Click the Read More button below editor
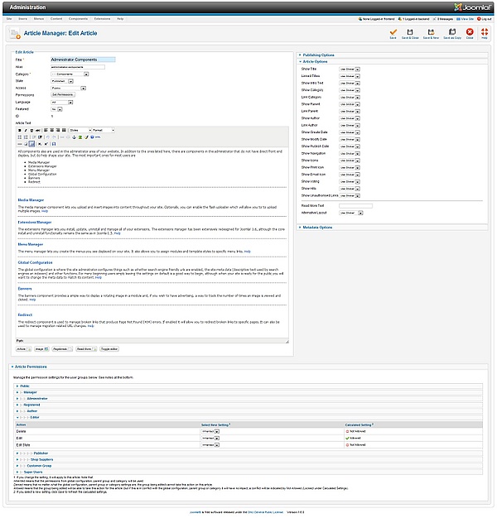Viewport: 497px width, 518px height. click(x=84, y=349)
